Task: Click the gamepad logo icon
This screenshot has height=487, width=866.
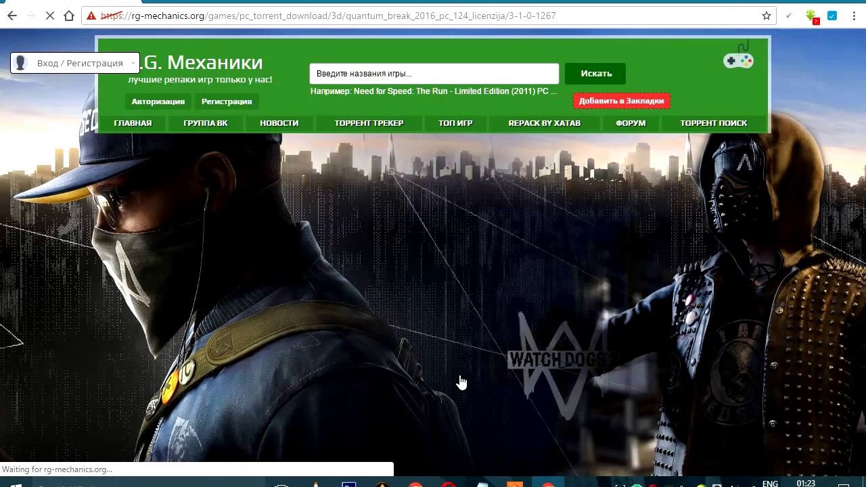Action: click(x=738, y=60)
